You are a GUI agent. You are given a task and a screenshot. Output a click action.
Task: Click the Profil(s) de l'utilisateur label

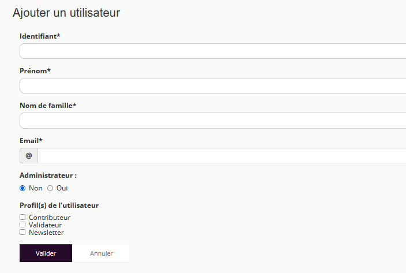[59, 205]
